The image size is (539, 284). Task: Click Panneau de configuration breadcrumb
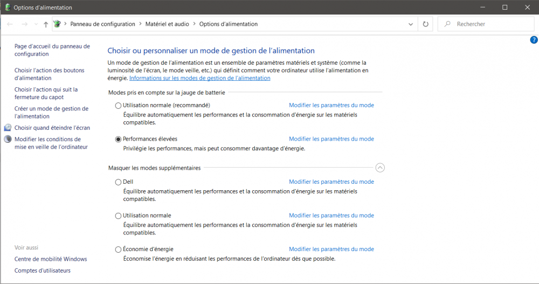click(102, 24)
